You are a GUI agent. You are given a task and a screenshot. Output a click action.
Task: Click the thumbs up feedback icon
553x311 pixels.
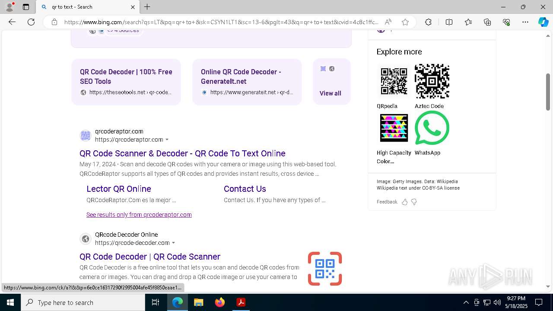[x=405, y=202]
